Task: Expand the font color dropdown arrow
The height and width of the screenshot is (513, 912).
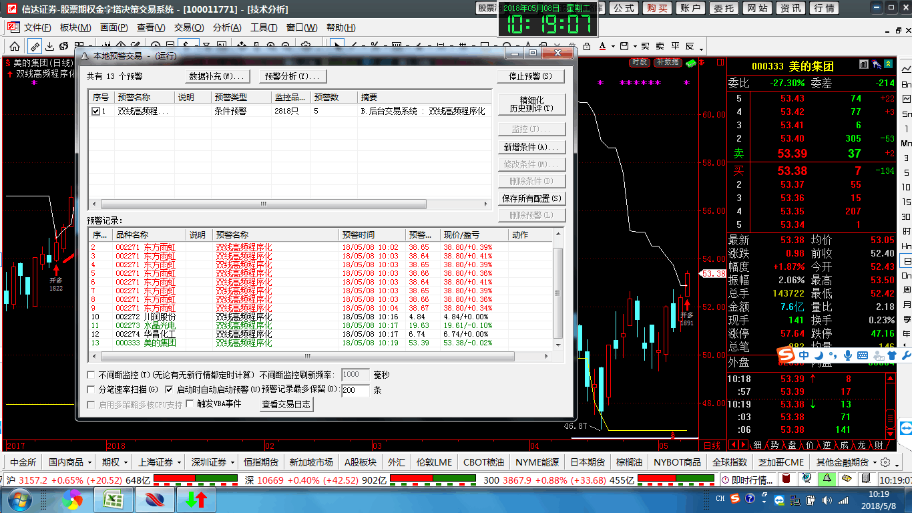Action: tap(612, 46)
